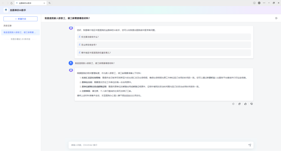Close the 丝路神农AI助手 browser tab
This screenshot has height=151, width=281.
click(44, 3)
